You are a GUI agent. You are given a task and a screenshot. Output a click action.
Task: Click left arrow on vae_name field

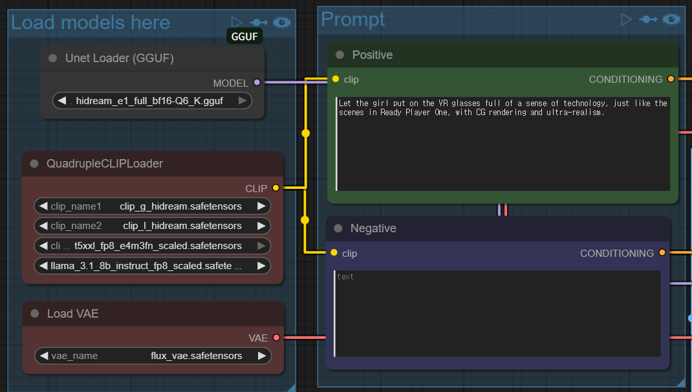(x=44, y=356)
